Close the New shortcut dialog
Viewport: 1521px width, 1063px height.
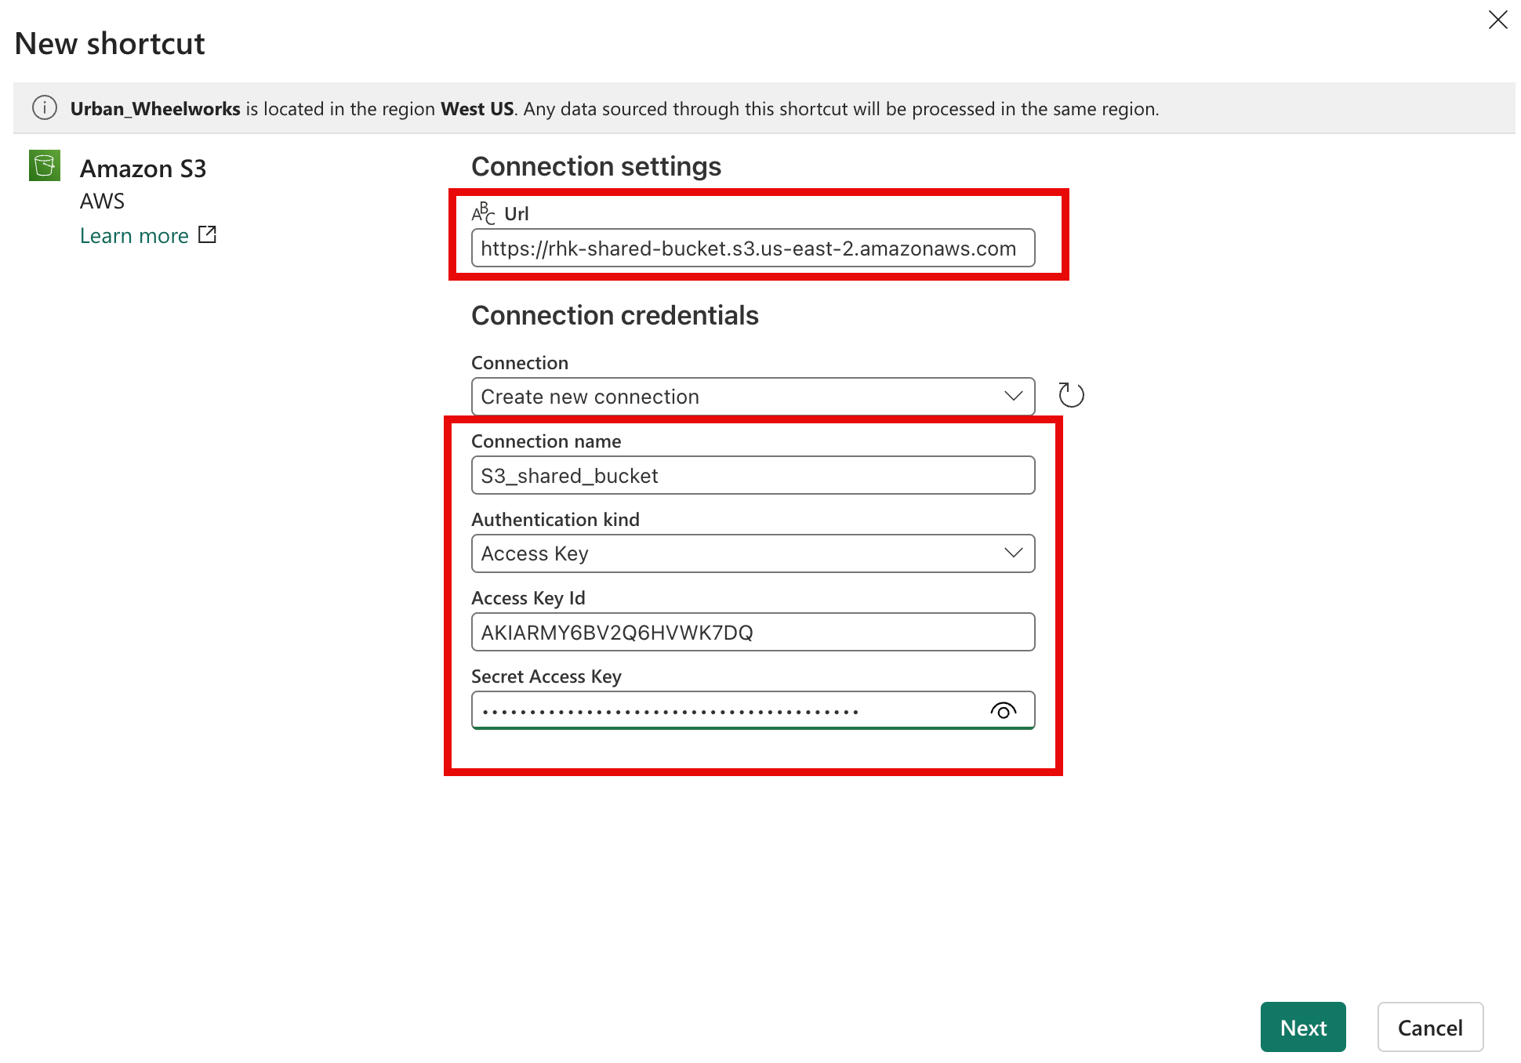click(x=1497, y=20)
